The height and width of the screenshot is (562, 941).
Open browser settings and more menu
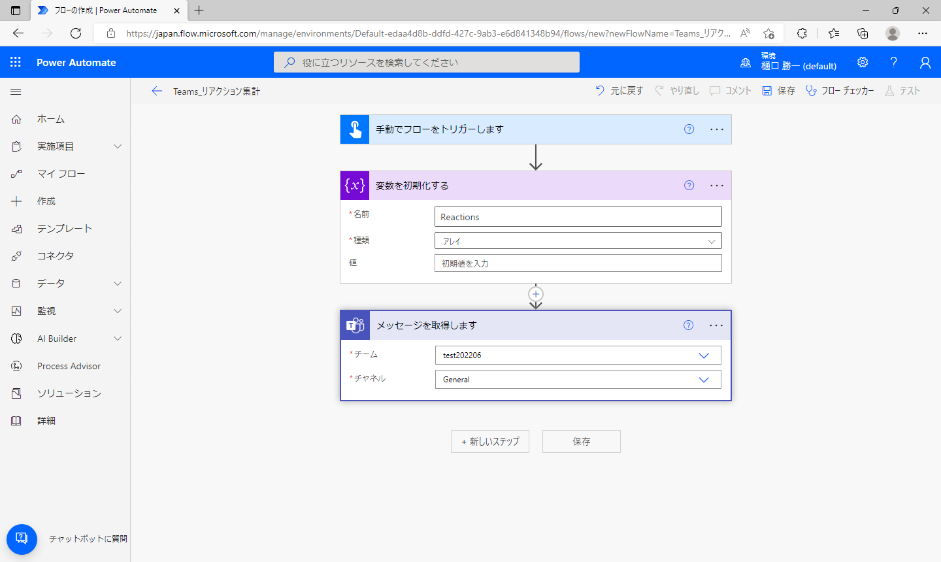[x=923, y=33]
